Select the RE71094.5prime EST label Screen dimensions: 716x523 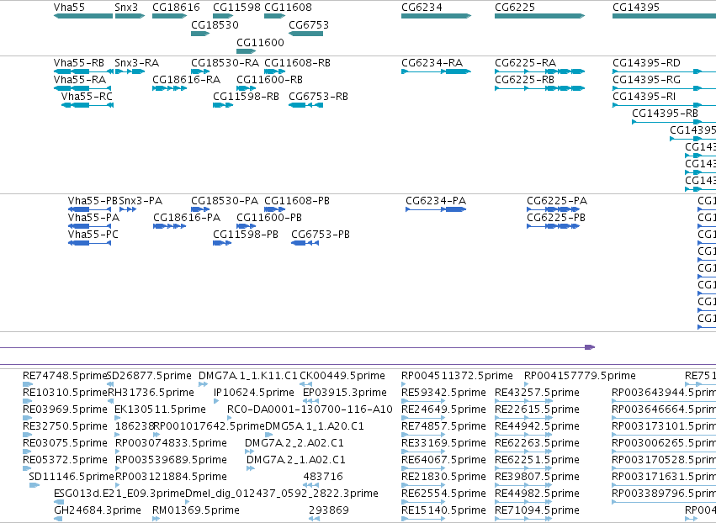[537, 510]
